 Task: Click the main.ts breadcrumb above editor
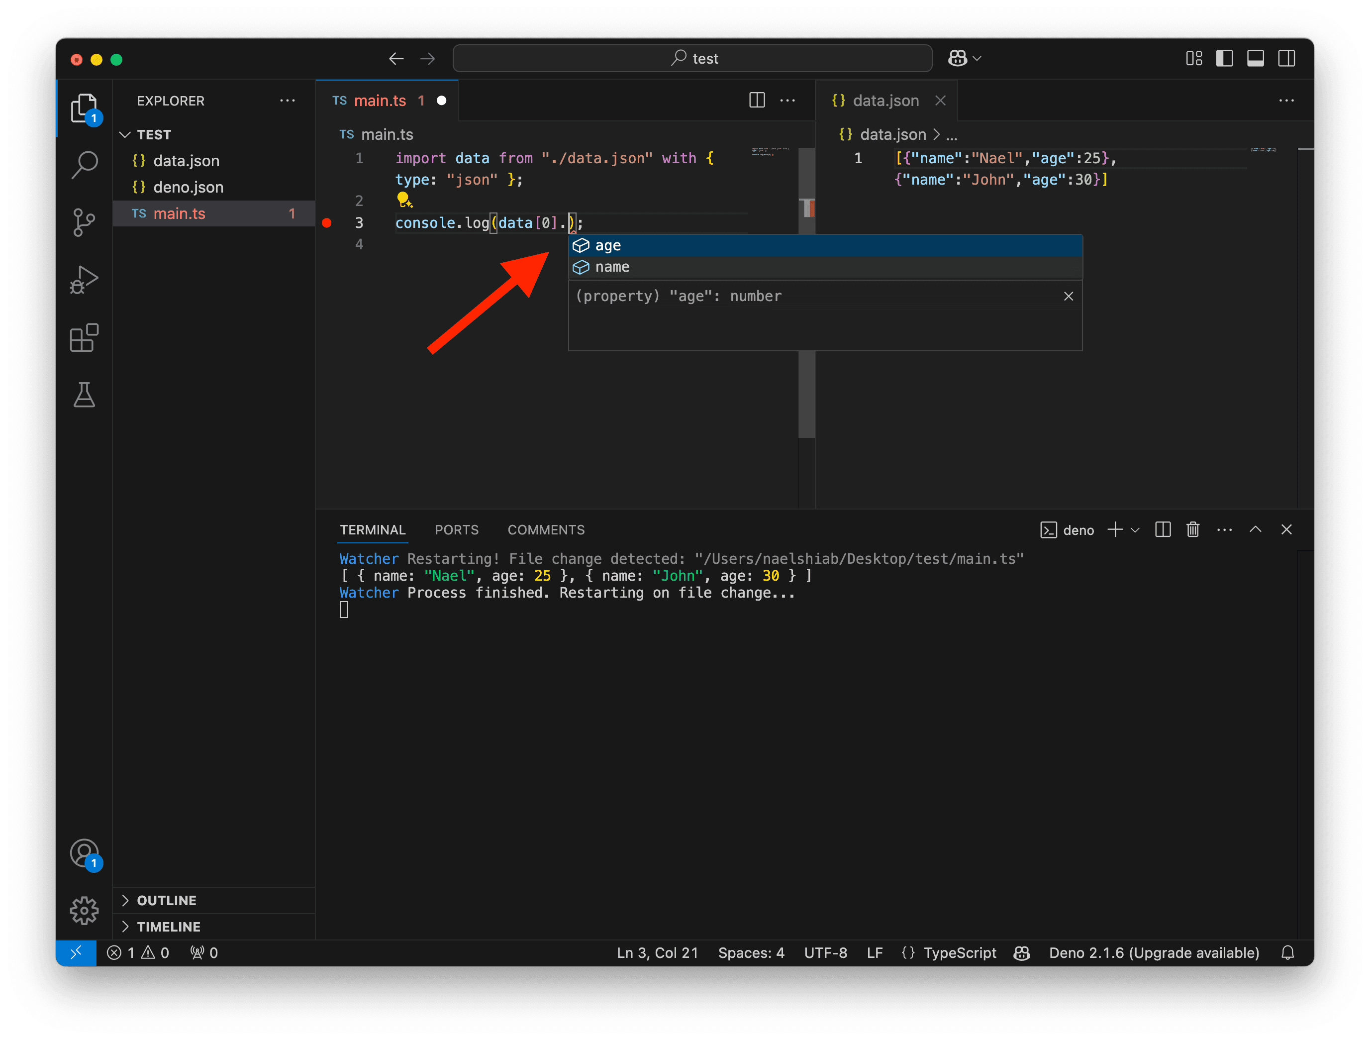pos(376,134)
